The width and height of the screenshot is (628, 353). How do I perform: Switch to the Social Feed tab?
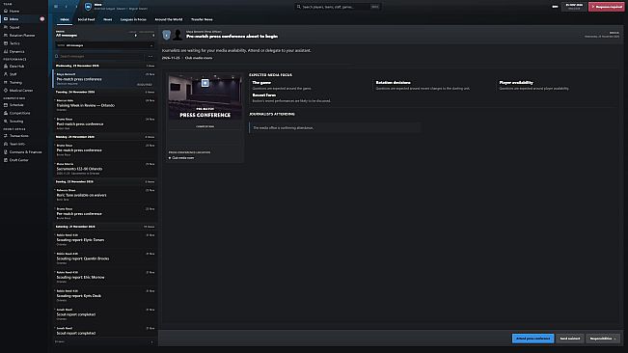coord(86,19)
